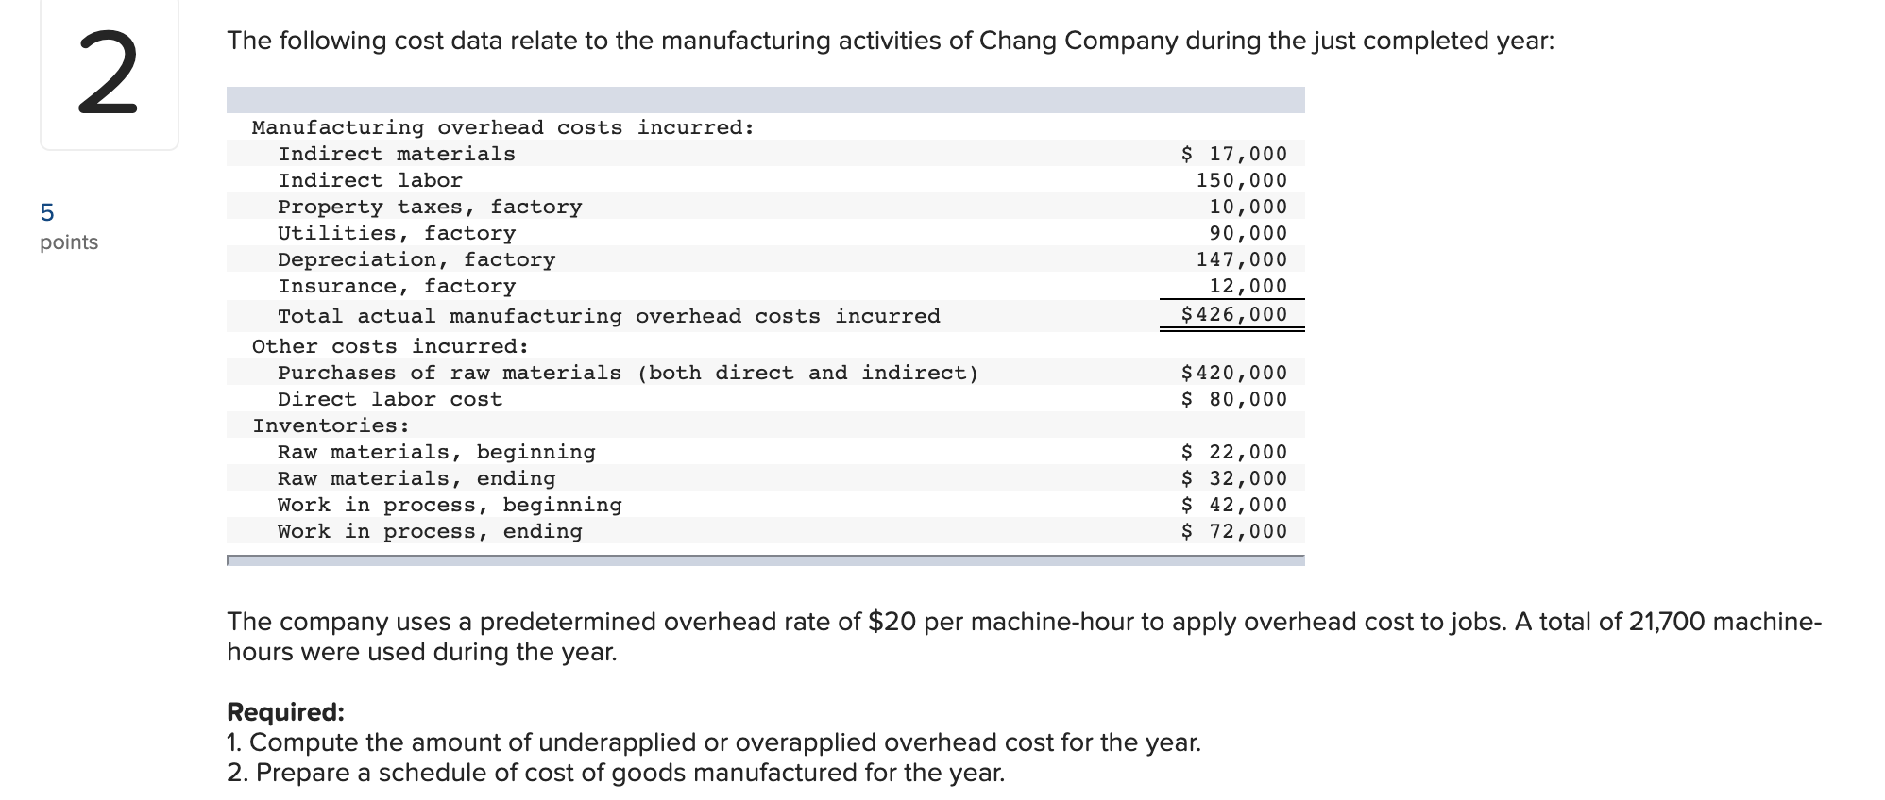Click requirement 1 about underapplied overhead
Image resolution: width=1885 pixels, height=800 pixels.
point(714,742)
